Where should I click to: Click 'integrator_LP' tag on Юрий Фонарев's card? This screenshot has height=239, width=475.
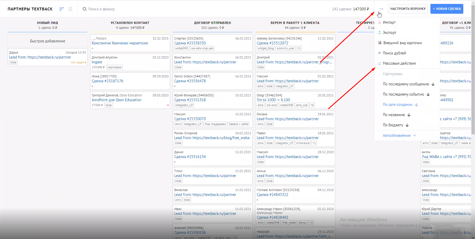[184, 105]
